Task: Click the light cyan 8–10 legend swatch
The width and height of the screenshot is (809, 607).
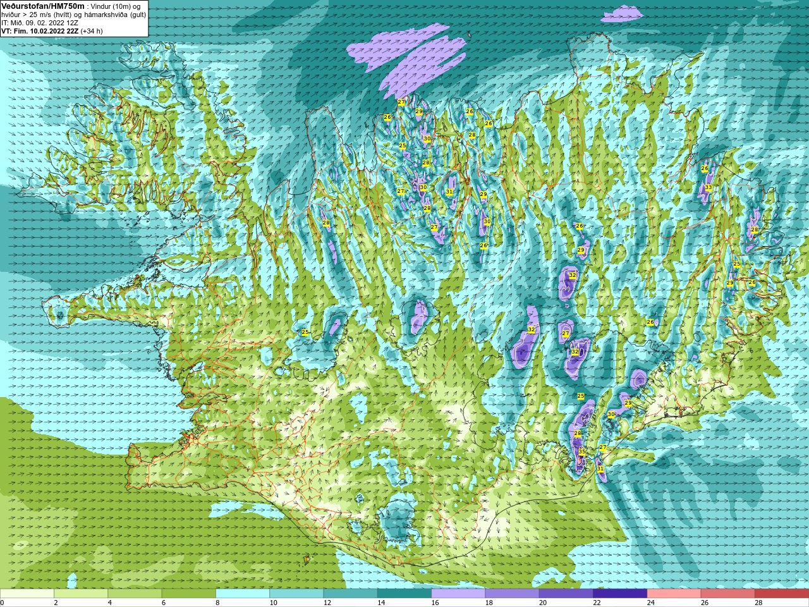Action: pos(243,594)
